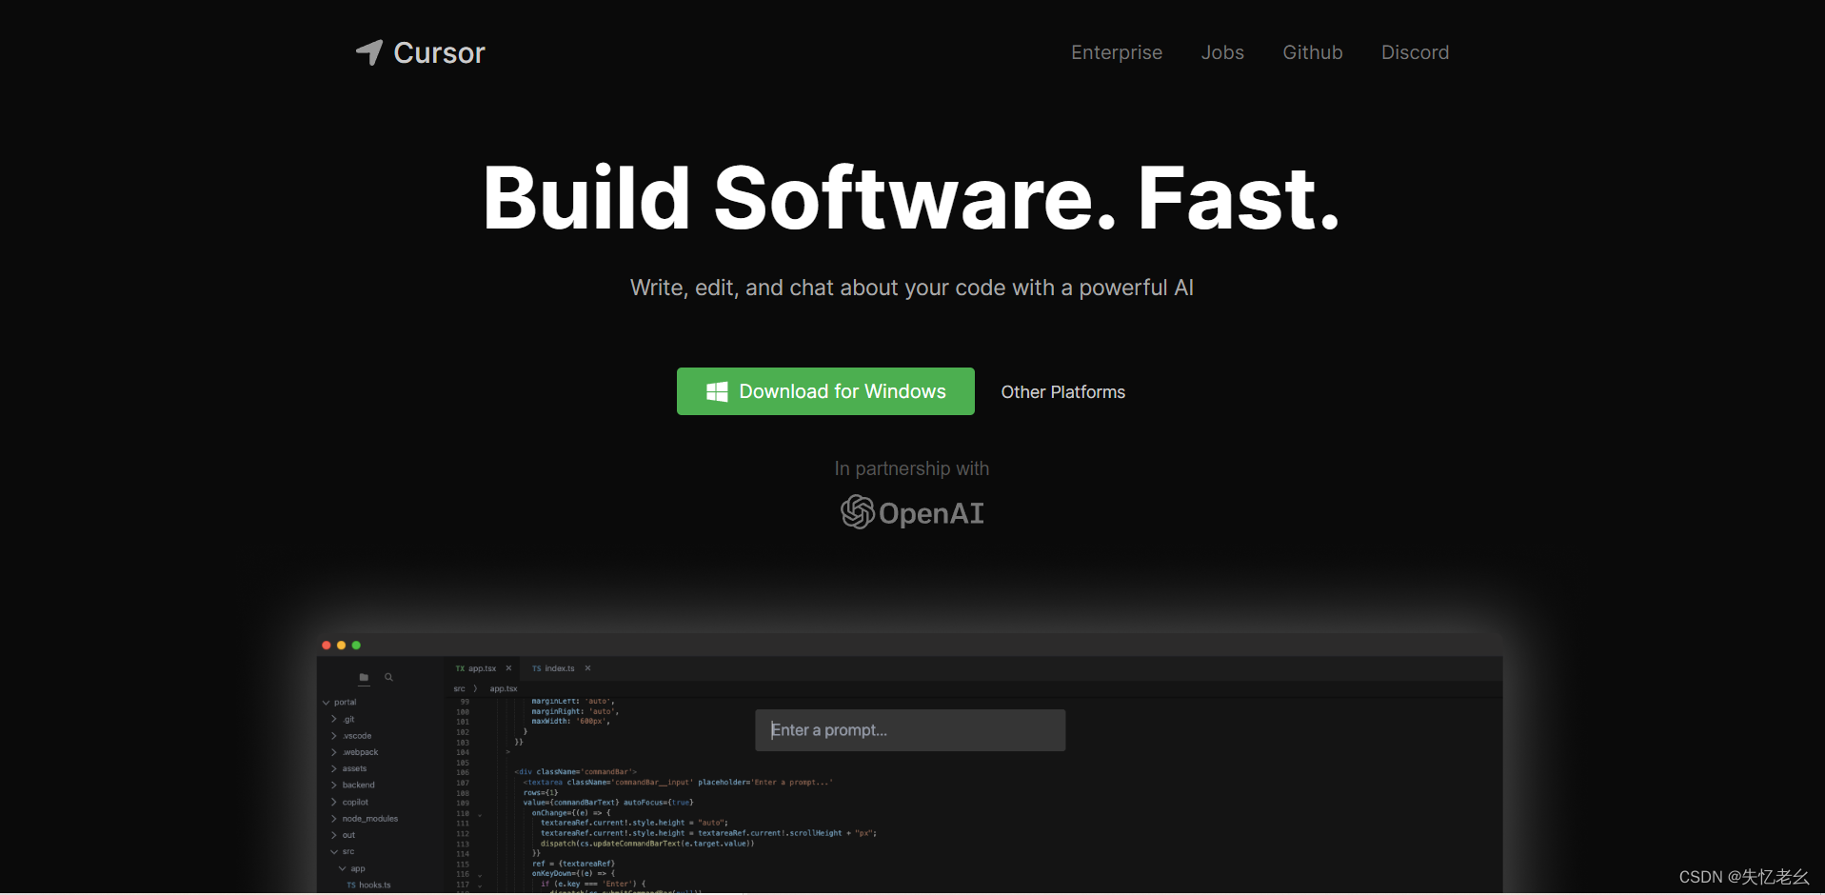Open the hooks.ts file
Image resolution: width=1825 pixels, height=895 pixels.
tap(368, 885)
